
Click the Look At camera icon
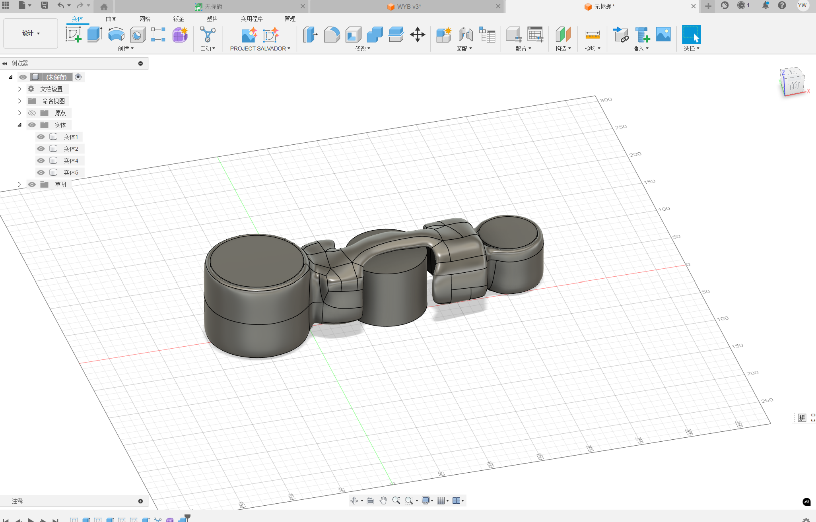point(370,501)
